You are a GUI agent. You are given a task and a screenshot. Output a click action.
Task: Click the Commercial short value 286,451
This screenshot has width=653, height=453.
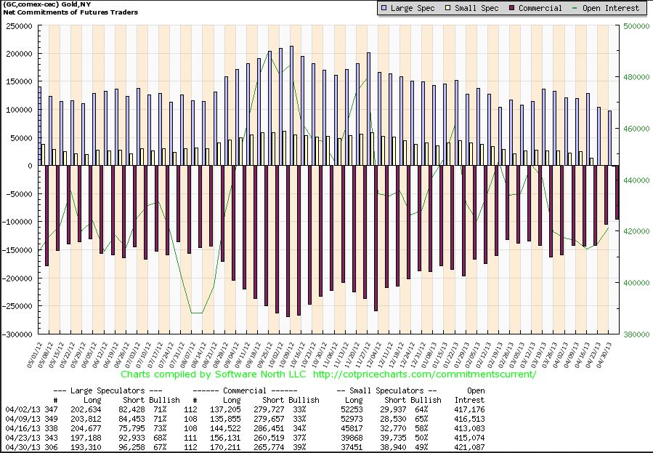click(269, 428)
